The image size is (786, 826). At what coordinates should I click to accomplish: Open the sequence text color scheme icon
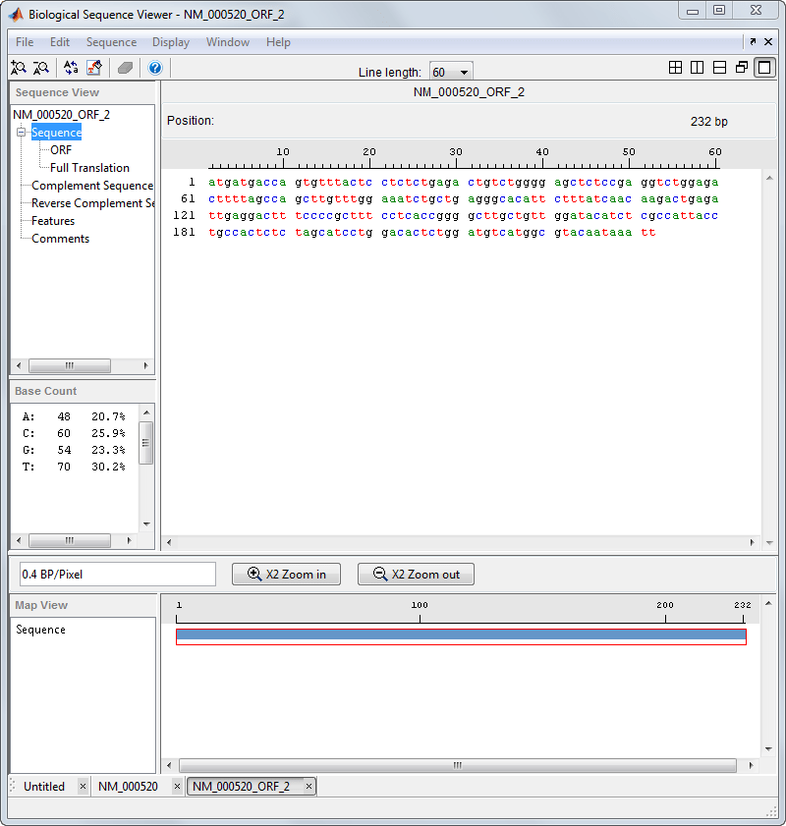coord(94,68)
